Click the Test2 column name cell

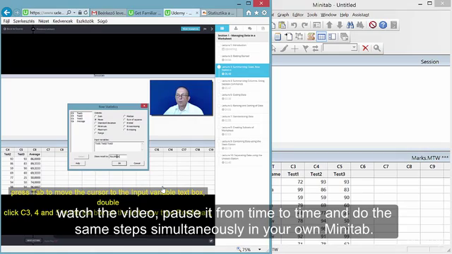click(316, 174)
